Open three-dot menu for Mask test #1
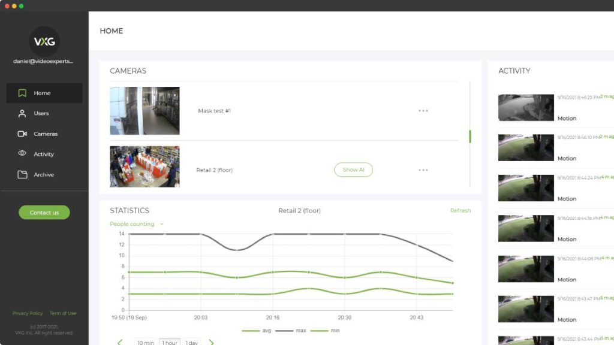 click(423, 111)
